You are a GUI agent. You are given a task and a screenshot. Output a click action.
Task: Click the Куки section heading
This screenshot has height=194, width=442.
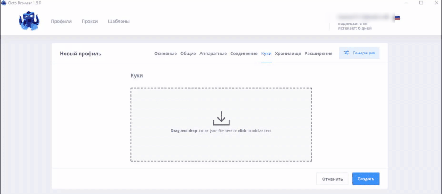[x=137, y=76]
